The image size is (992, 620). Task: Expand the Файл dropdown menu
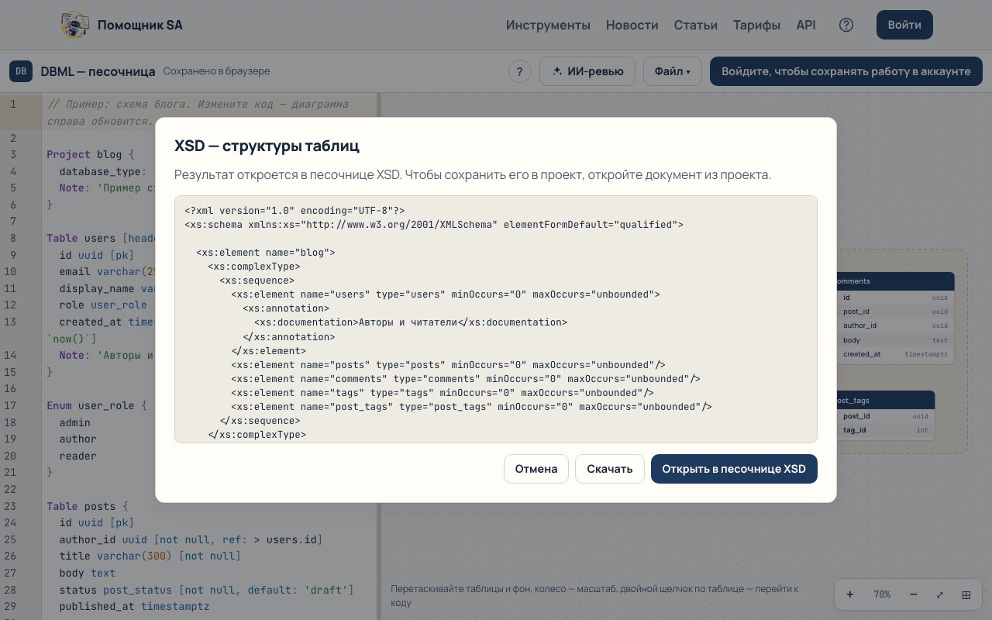click(x=672, y=71)
